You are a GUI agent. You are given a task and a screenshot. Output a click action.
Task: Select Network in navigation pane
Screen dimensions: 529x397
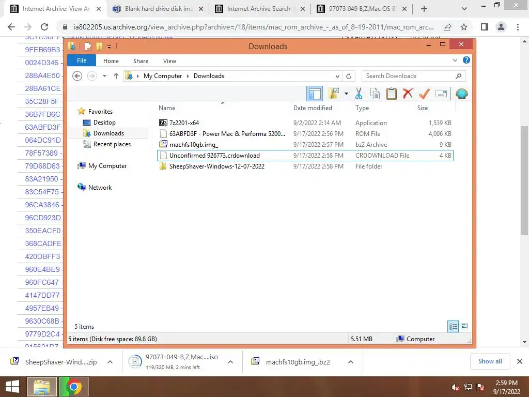[100, 187]
